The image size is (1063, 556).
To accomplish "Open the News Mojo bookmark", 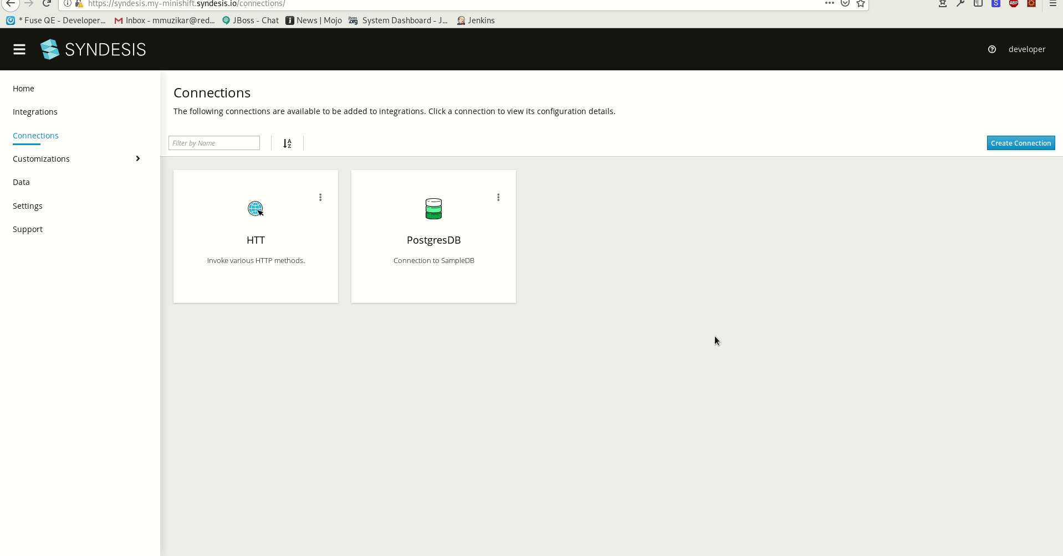I will 314,20.
